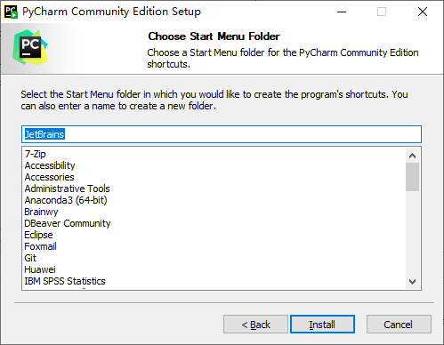
Task: Select the Accessibility folder
Action: click(50, 165)
